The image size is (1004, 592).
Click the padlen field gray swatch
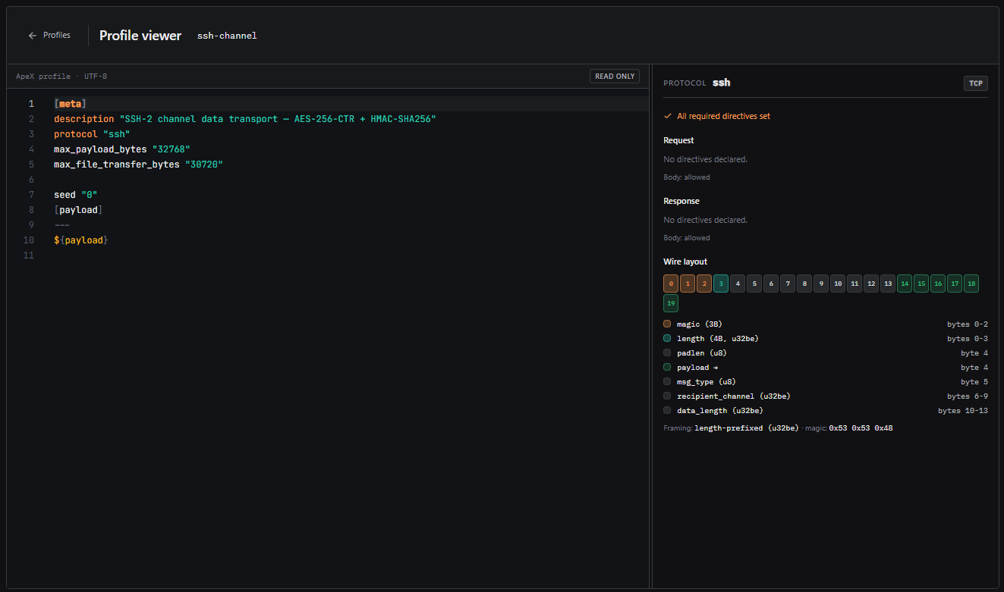point(667,352)
